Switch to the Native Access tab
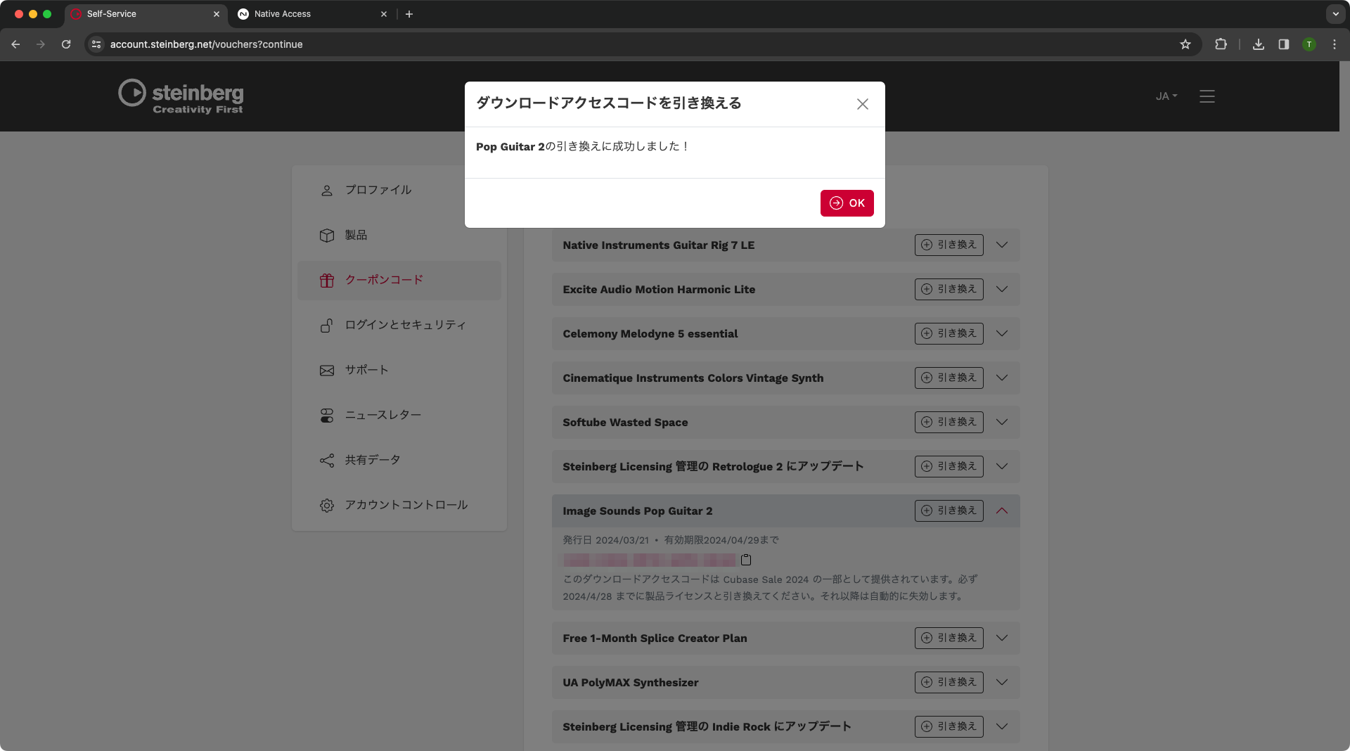The image size is (1350, 751). click(312, 14)
